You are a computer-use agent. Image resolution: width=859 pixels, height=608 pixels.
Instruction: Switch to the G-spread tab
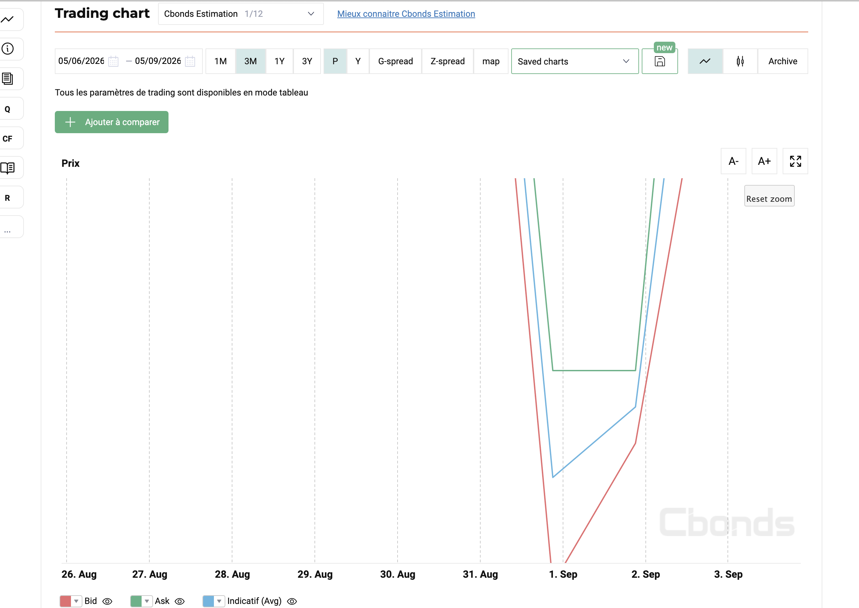[396, 62]
